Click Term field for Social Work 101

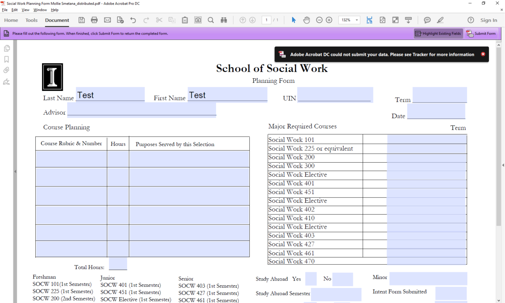427,139
